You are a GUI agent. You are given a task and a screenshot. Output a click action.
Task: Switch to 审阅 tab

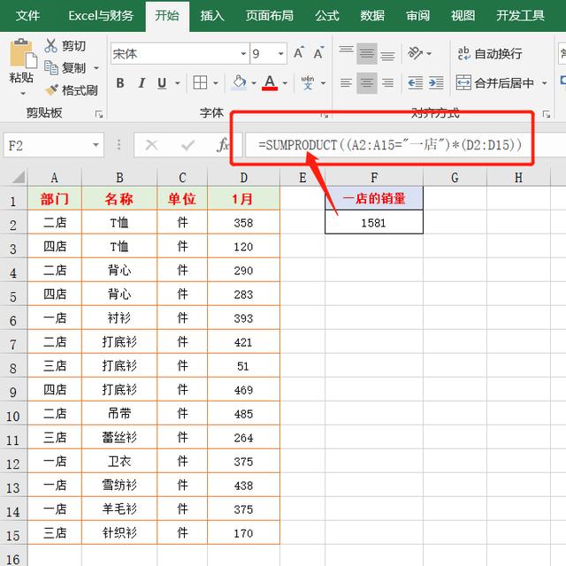click(x=417, y=16)
